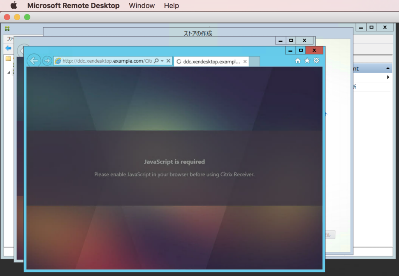Go forward in Internet Explorer
The width and height of the screenshot is (399, 276).
click(x=47, y=61)
